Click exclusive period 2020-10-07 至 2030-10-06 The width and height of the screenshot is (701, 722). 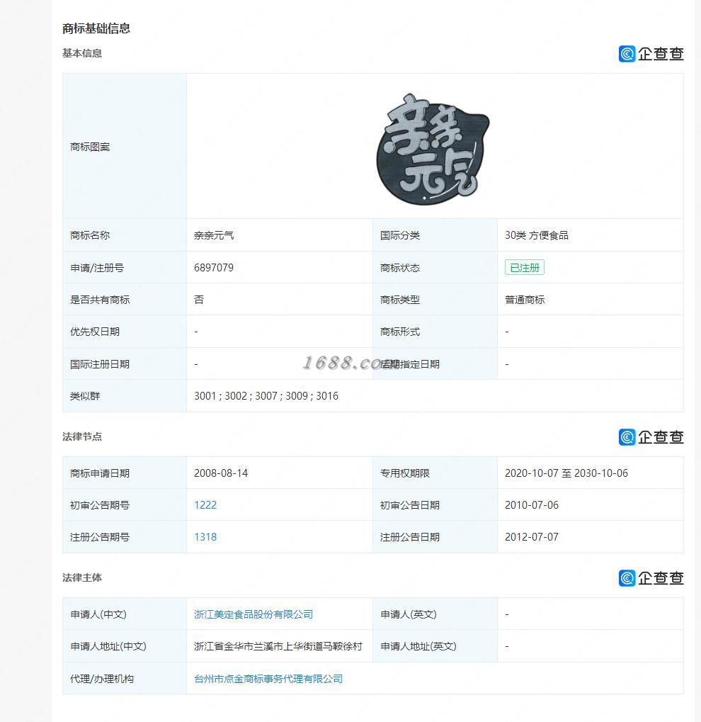pos(566,473)
